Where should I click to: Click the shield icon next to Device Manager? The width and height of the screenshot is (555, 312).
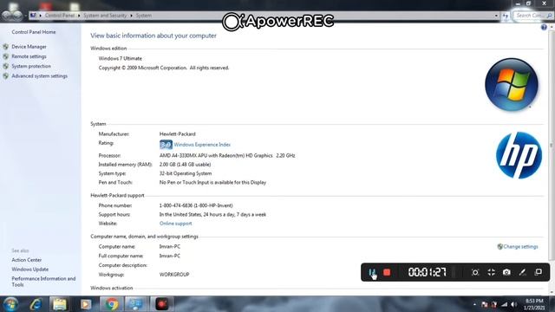click(x=6, y=47)
